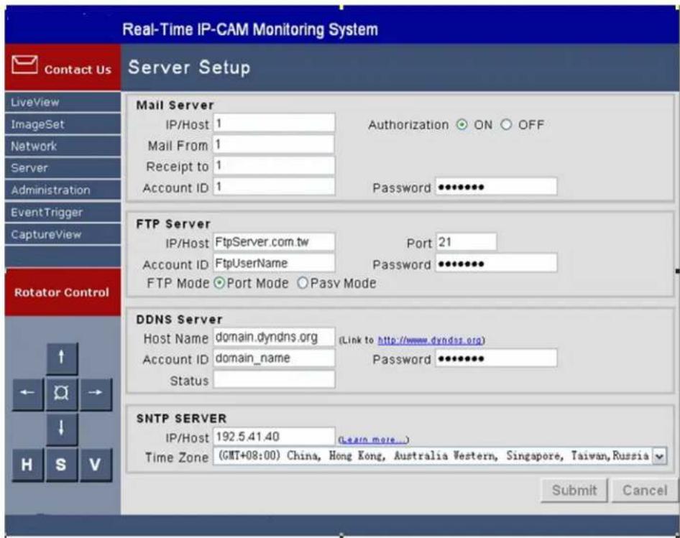Viewport: 680px width, 538px height.
Task: Click the Rotator Control header
Action: tap(63, 292)
